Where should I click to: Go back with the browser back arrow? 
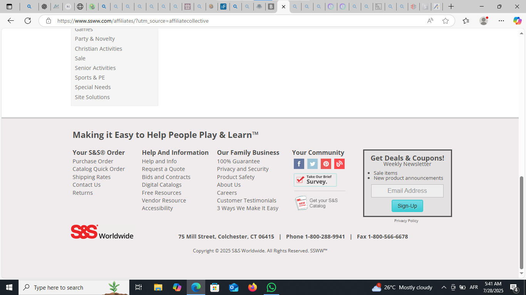[11, 21]
